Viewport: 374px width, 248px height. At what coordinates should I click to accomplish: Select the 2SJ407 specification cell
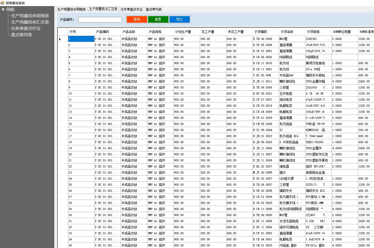click(318, 215)
